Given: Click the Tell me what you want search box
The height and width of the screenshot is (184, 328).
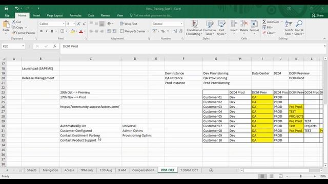Looking at the screenshot, I should pyautogui.click(x=151, y=15).
